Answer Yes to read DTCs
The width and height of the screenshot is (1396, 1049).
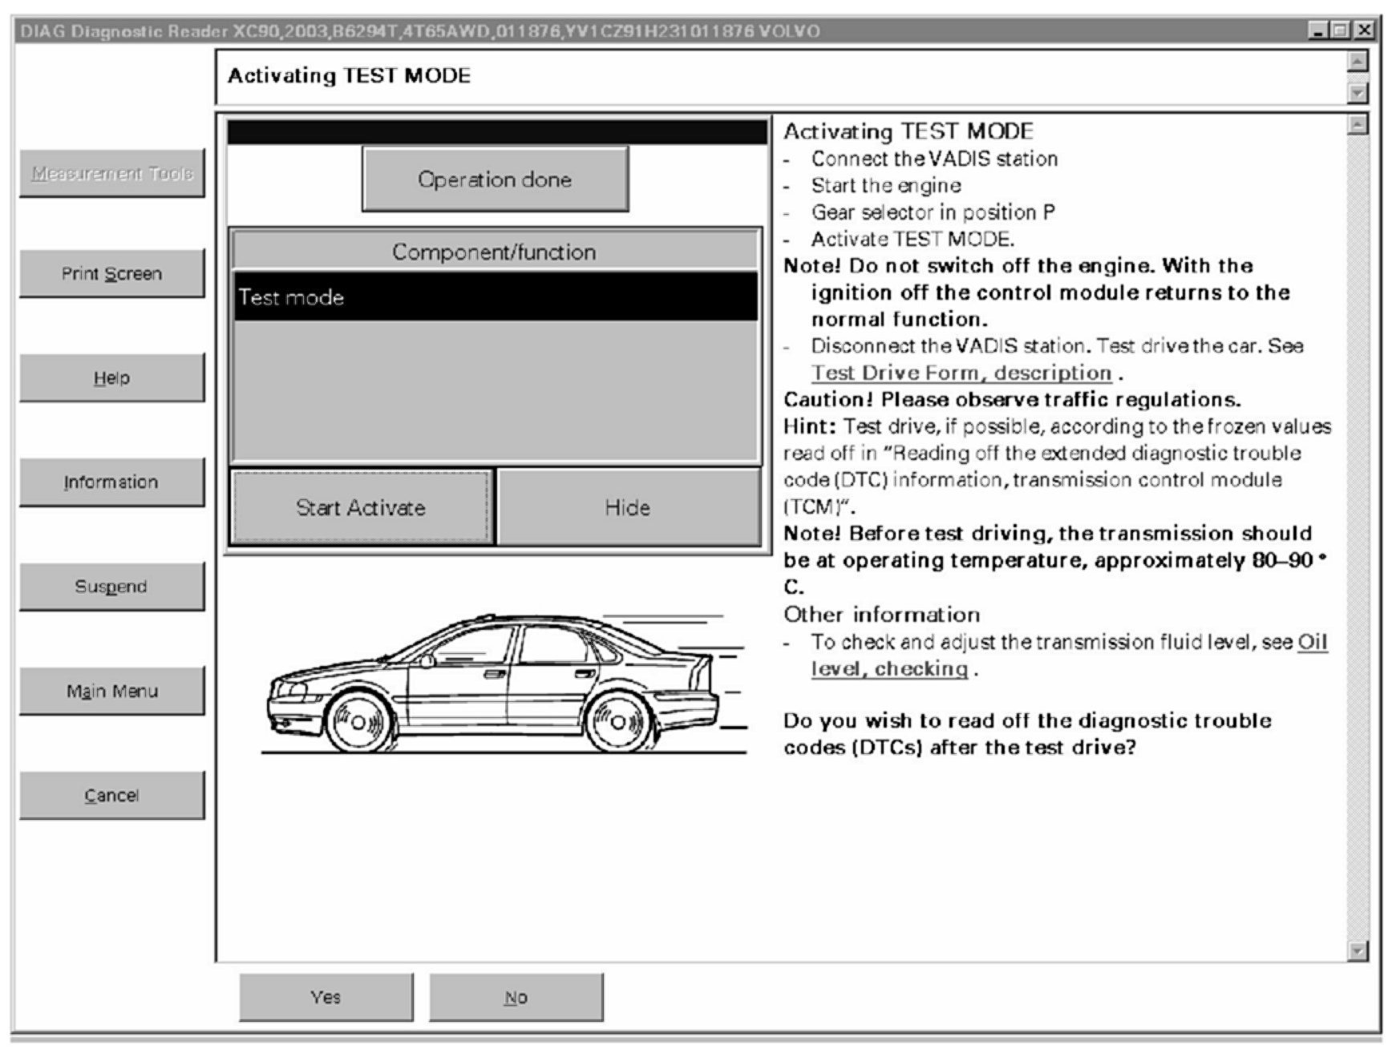pos(326,997)
